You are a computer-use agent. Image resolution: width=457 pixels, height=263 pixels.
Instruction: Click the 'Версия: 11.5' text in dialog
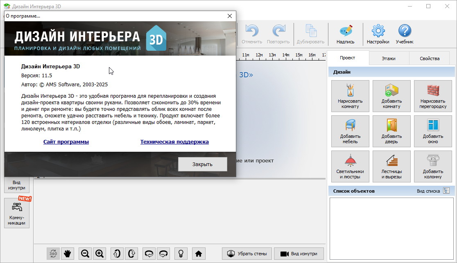37,76
